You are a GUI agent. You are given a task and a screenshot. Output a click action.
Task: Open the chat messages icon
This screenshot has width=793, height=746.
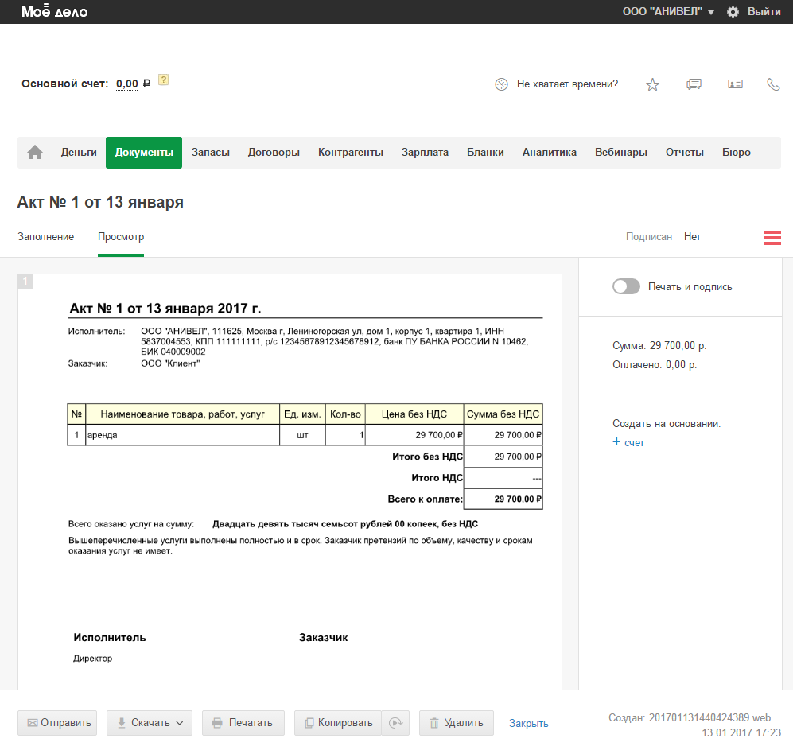click(694, 84)
